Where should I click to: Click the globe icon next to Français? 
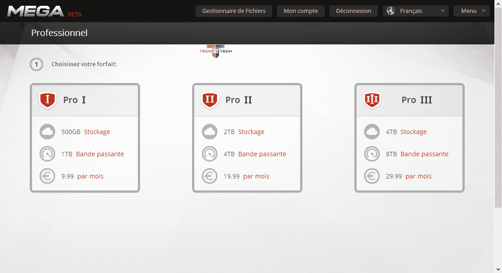390,11
